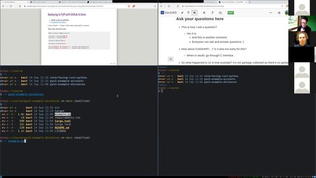Click the target directory in terminal listing
Image resolution: width=316 pixels, height=178 pixels.
point(59,111)
